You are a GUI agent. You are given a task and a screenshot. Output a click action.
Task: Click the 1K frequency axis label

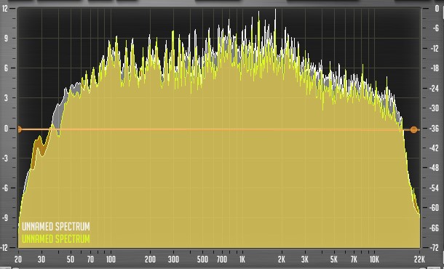pyautogui.click(x=242, y=260)
